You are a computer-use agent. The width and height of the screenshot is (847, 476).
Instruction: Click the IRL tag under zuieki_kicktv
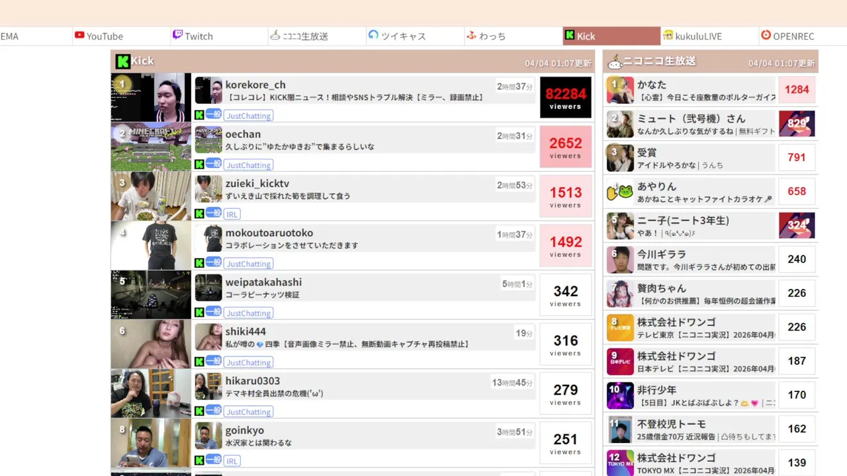click(232, 214)
